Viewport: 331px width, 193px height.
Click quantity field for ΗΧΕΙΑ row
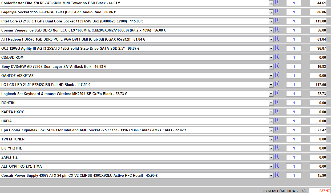(294, 121)
